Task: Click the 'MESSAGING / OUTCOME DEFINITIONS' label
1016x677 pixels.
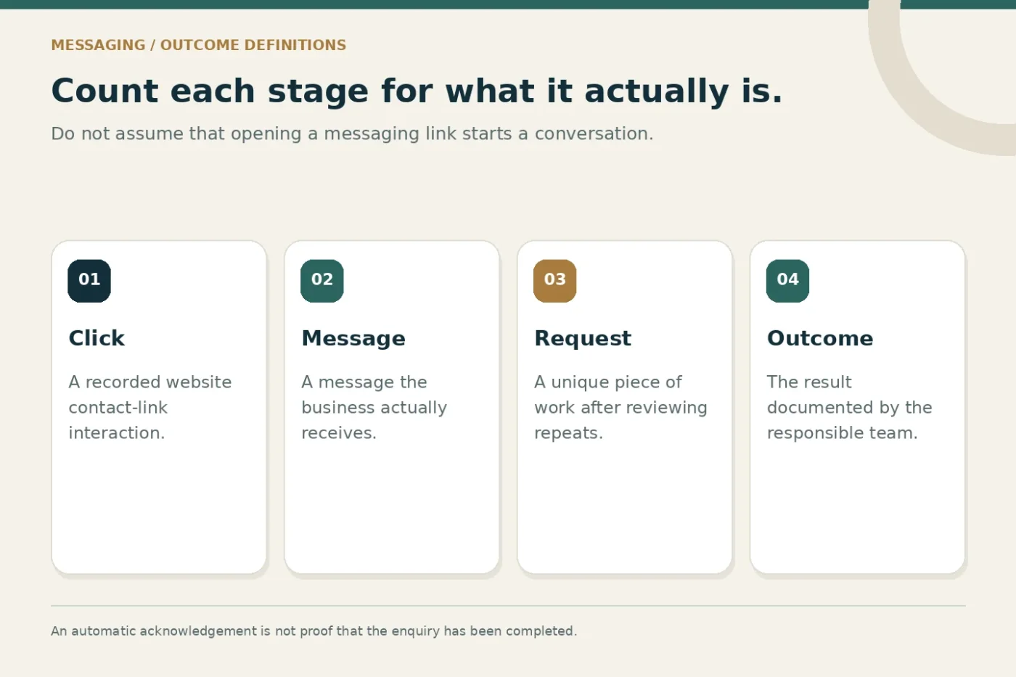Action: point(199,45)
